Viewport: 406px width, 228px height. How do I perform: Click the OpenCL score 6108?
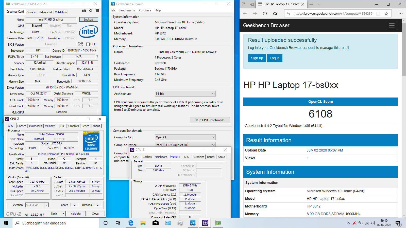320,114
